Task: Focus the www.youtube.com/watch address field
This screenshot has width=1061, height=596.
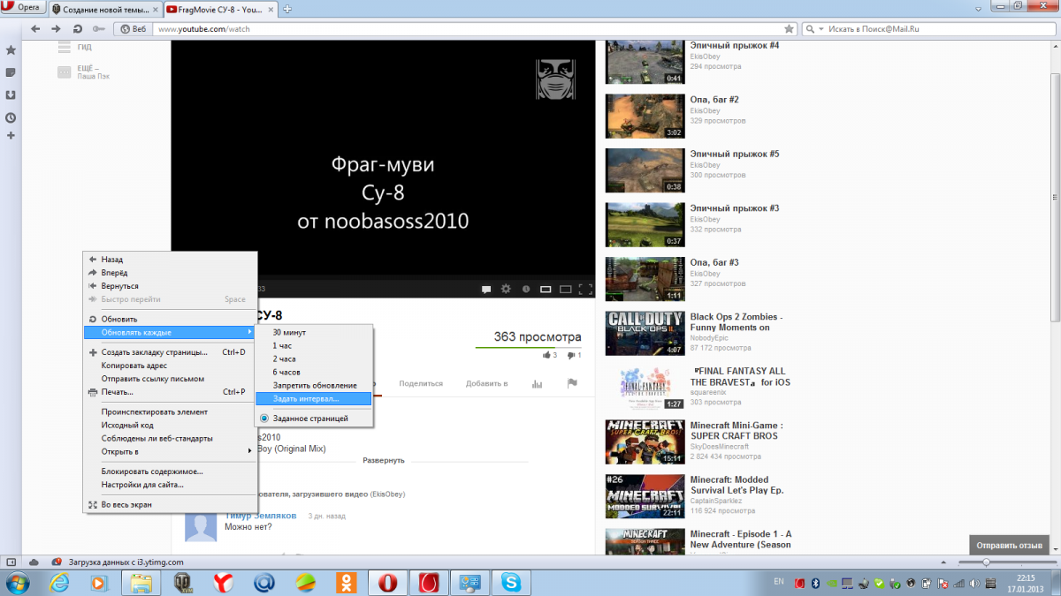Action: 469,28
